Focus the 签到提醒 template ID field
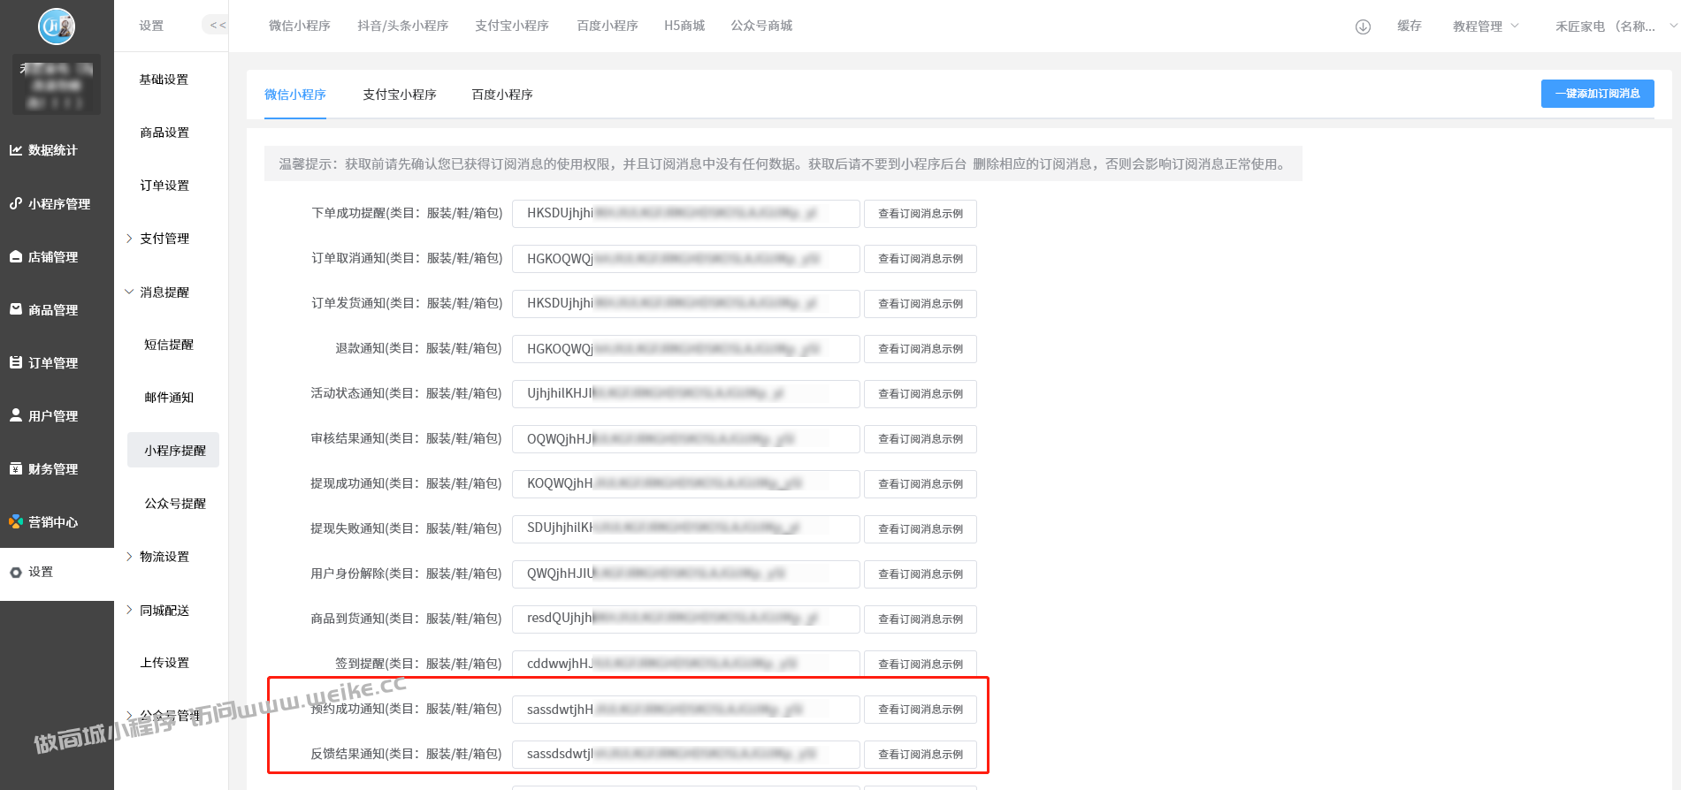Viewport: 1681px width, 790px height. pyautogui.click(x=685, y=665)
